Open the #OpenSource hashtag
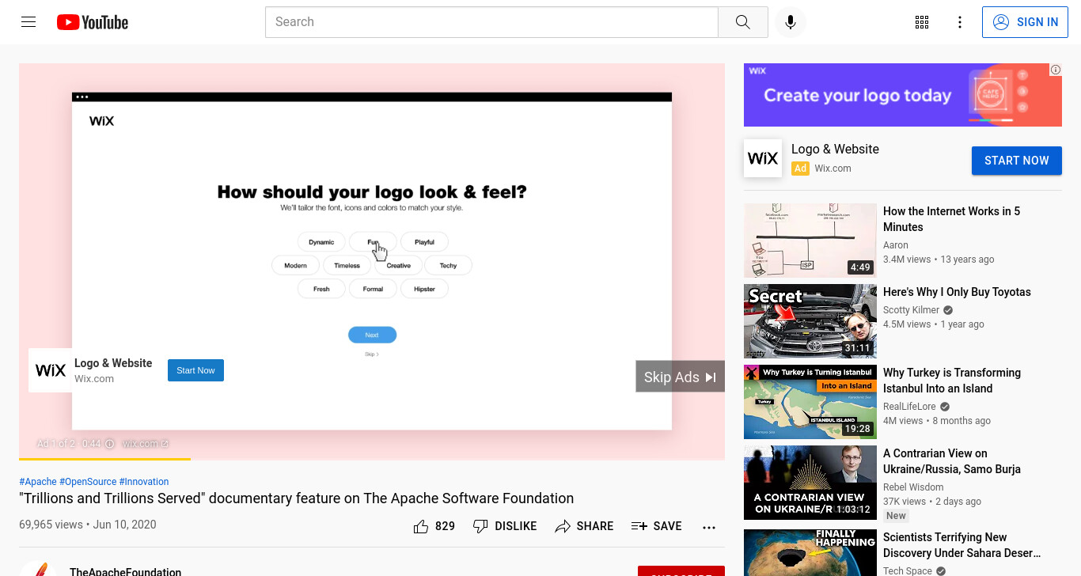Viewport: 1081px width, 576px height. tap(88, 481)
